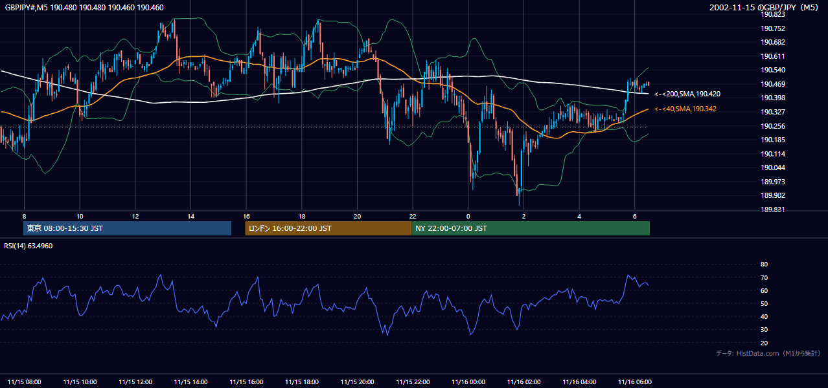828x388 pixels.
Task: Click the 189.973 price axis label
Action: point(772,182)
